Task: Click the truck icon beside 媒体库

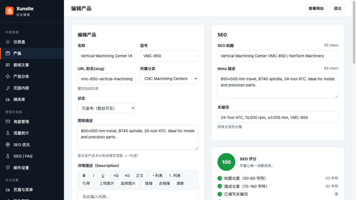Action: 8,99
